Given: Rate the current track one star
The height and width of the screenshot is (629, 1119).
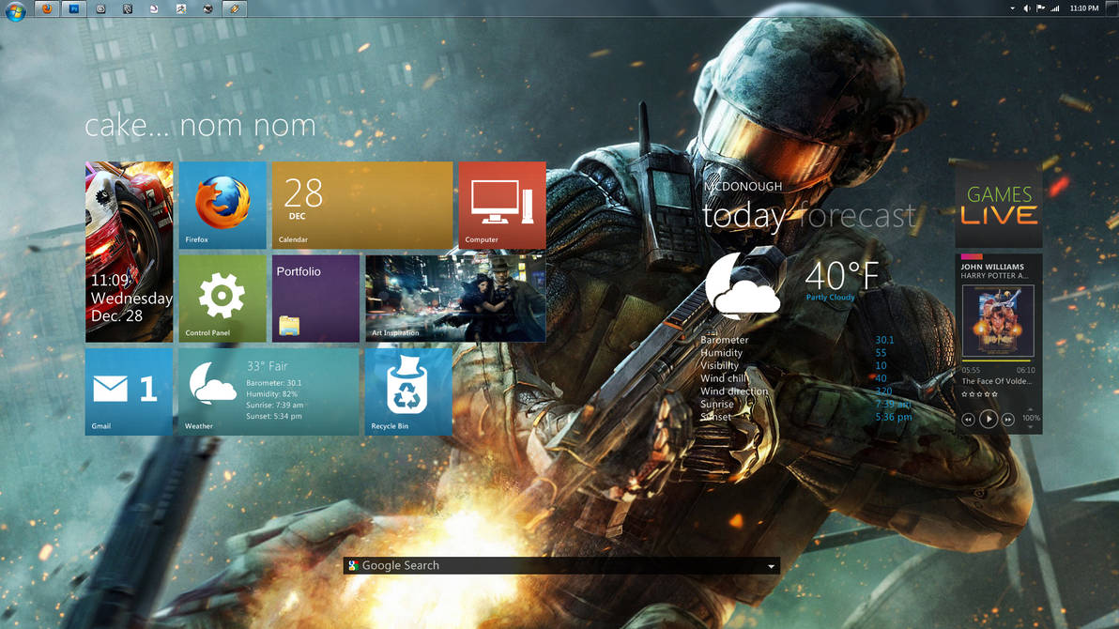Looking at the screenshot, I should click(965, 393).
